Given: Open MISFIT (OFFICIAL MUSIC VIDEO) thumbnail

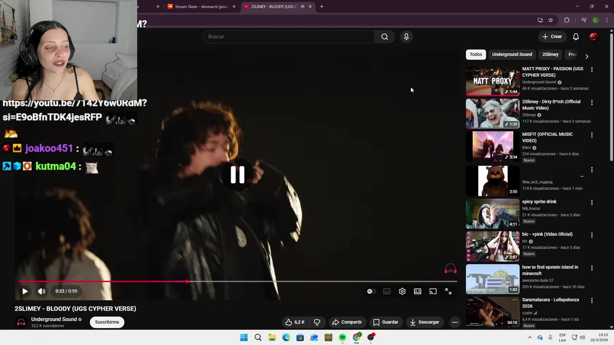Looking at the screenshot, I should click(493, 147).
